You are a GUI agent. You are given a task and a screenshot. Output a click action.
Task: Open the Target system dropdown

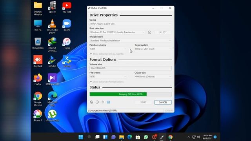[153, 49]
